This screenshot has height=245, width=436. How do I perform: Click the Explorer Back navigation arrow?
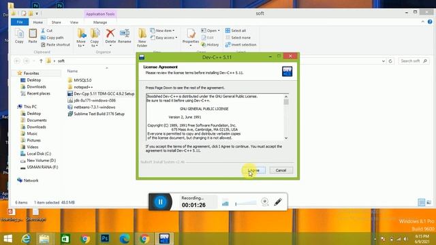pos(17,61)
